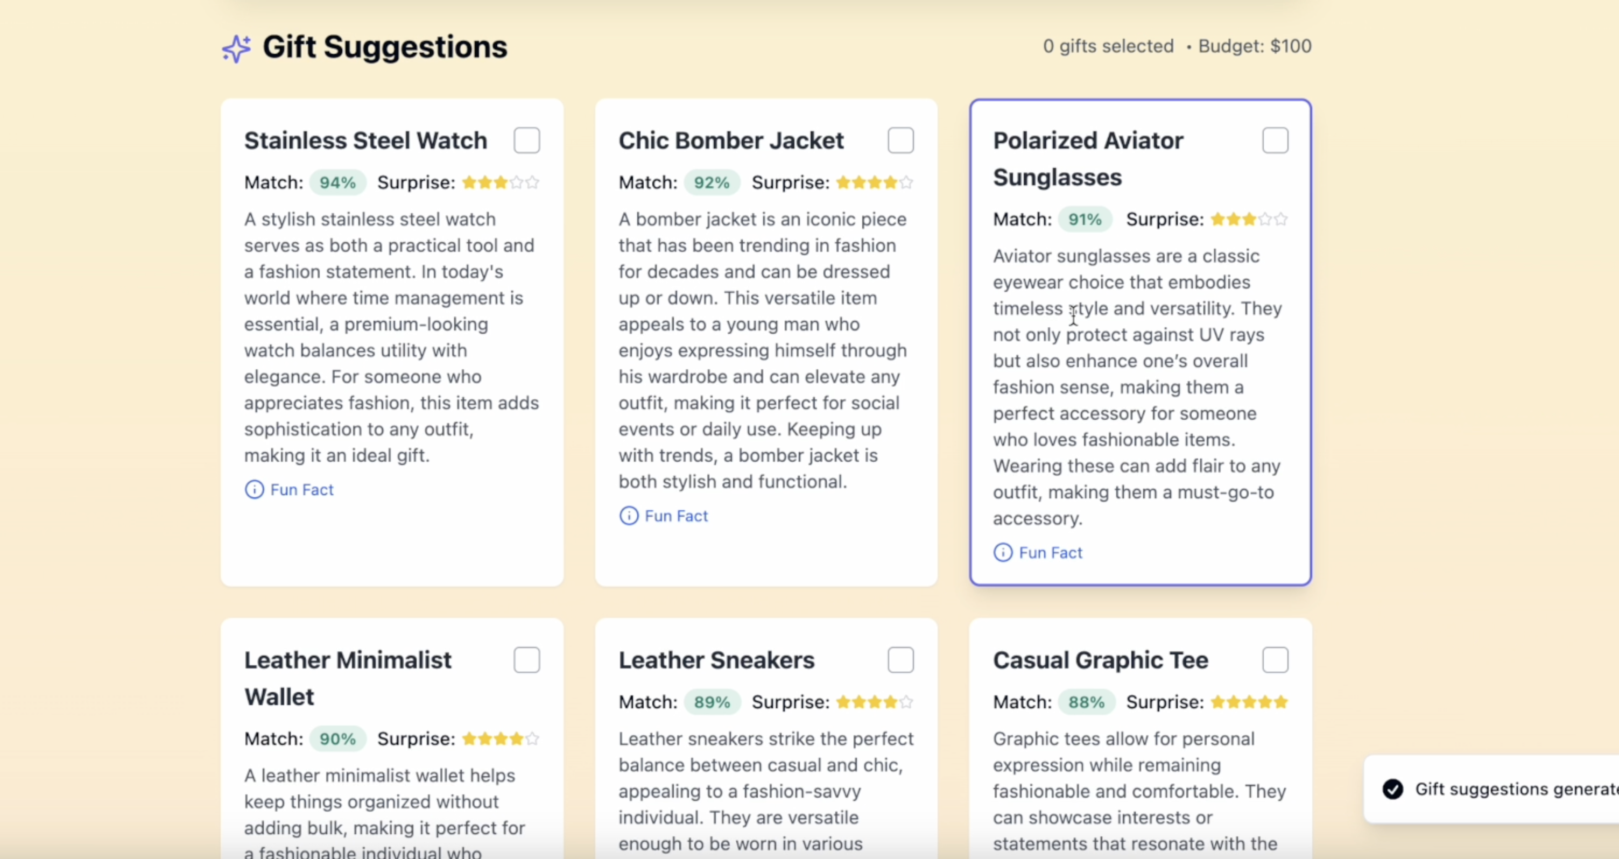Select the Stainless Steel Watch checkbox
Screen dimensions: 1619x859
pyautogui.click(x=527, y=140)
